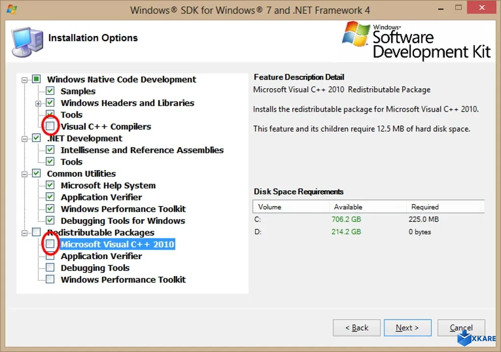Minimize the SDK installer window
The image size is (501, 352).
(x=441, y=9)
